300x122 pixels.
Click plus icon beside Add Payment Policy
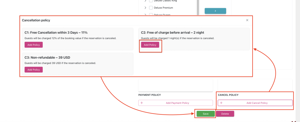[x=142, y=103]
